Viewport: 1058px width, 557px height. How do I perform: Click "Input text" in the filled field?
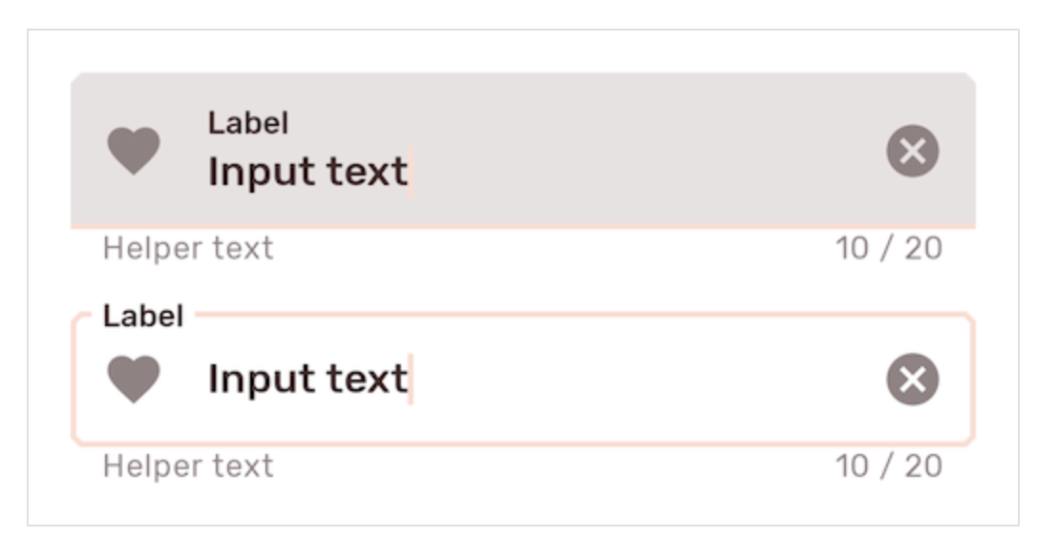(307, 173)
